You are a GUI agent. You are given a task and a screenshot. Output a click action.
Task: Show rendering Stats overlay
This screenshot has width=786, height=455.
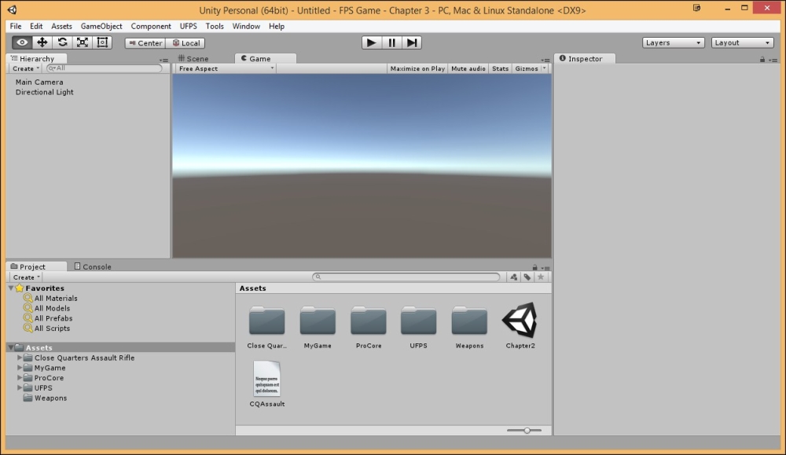500,68
